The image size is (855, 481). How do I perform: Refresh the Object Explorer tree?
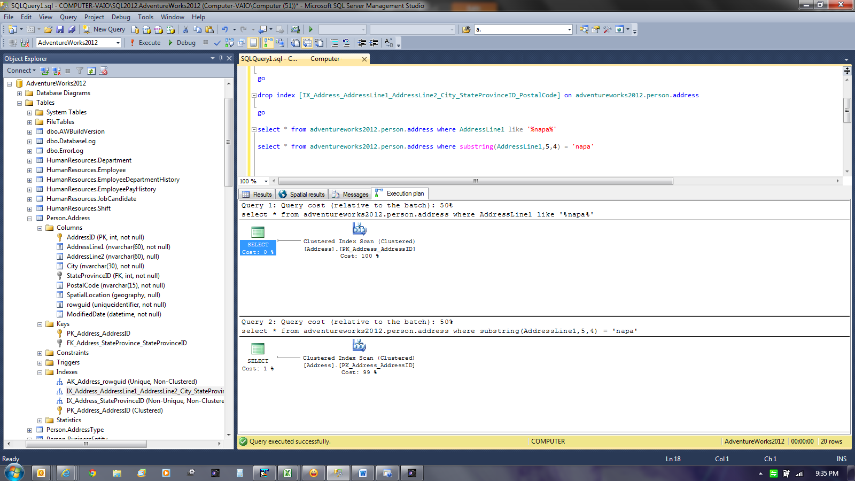tap(91, 71)
